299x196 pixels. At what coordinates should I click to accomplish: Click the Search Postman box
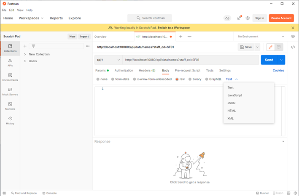pos(150,18)
